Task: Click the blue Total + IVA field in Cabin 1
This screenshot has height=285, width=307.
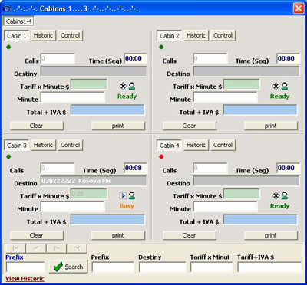Action: [x=107, y=110]
